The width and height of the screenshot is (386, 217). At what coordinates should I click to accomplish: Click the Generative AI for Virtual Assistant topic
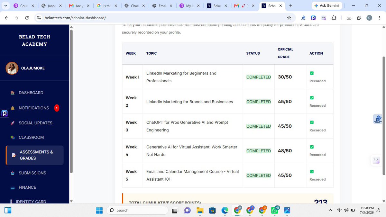point(192,151)
